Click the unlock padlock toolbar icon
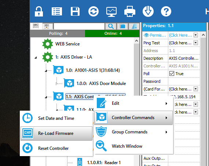 point(39,12)
